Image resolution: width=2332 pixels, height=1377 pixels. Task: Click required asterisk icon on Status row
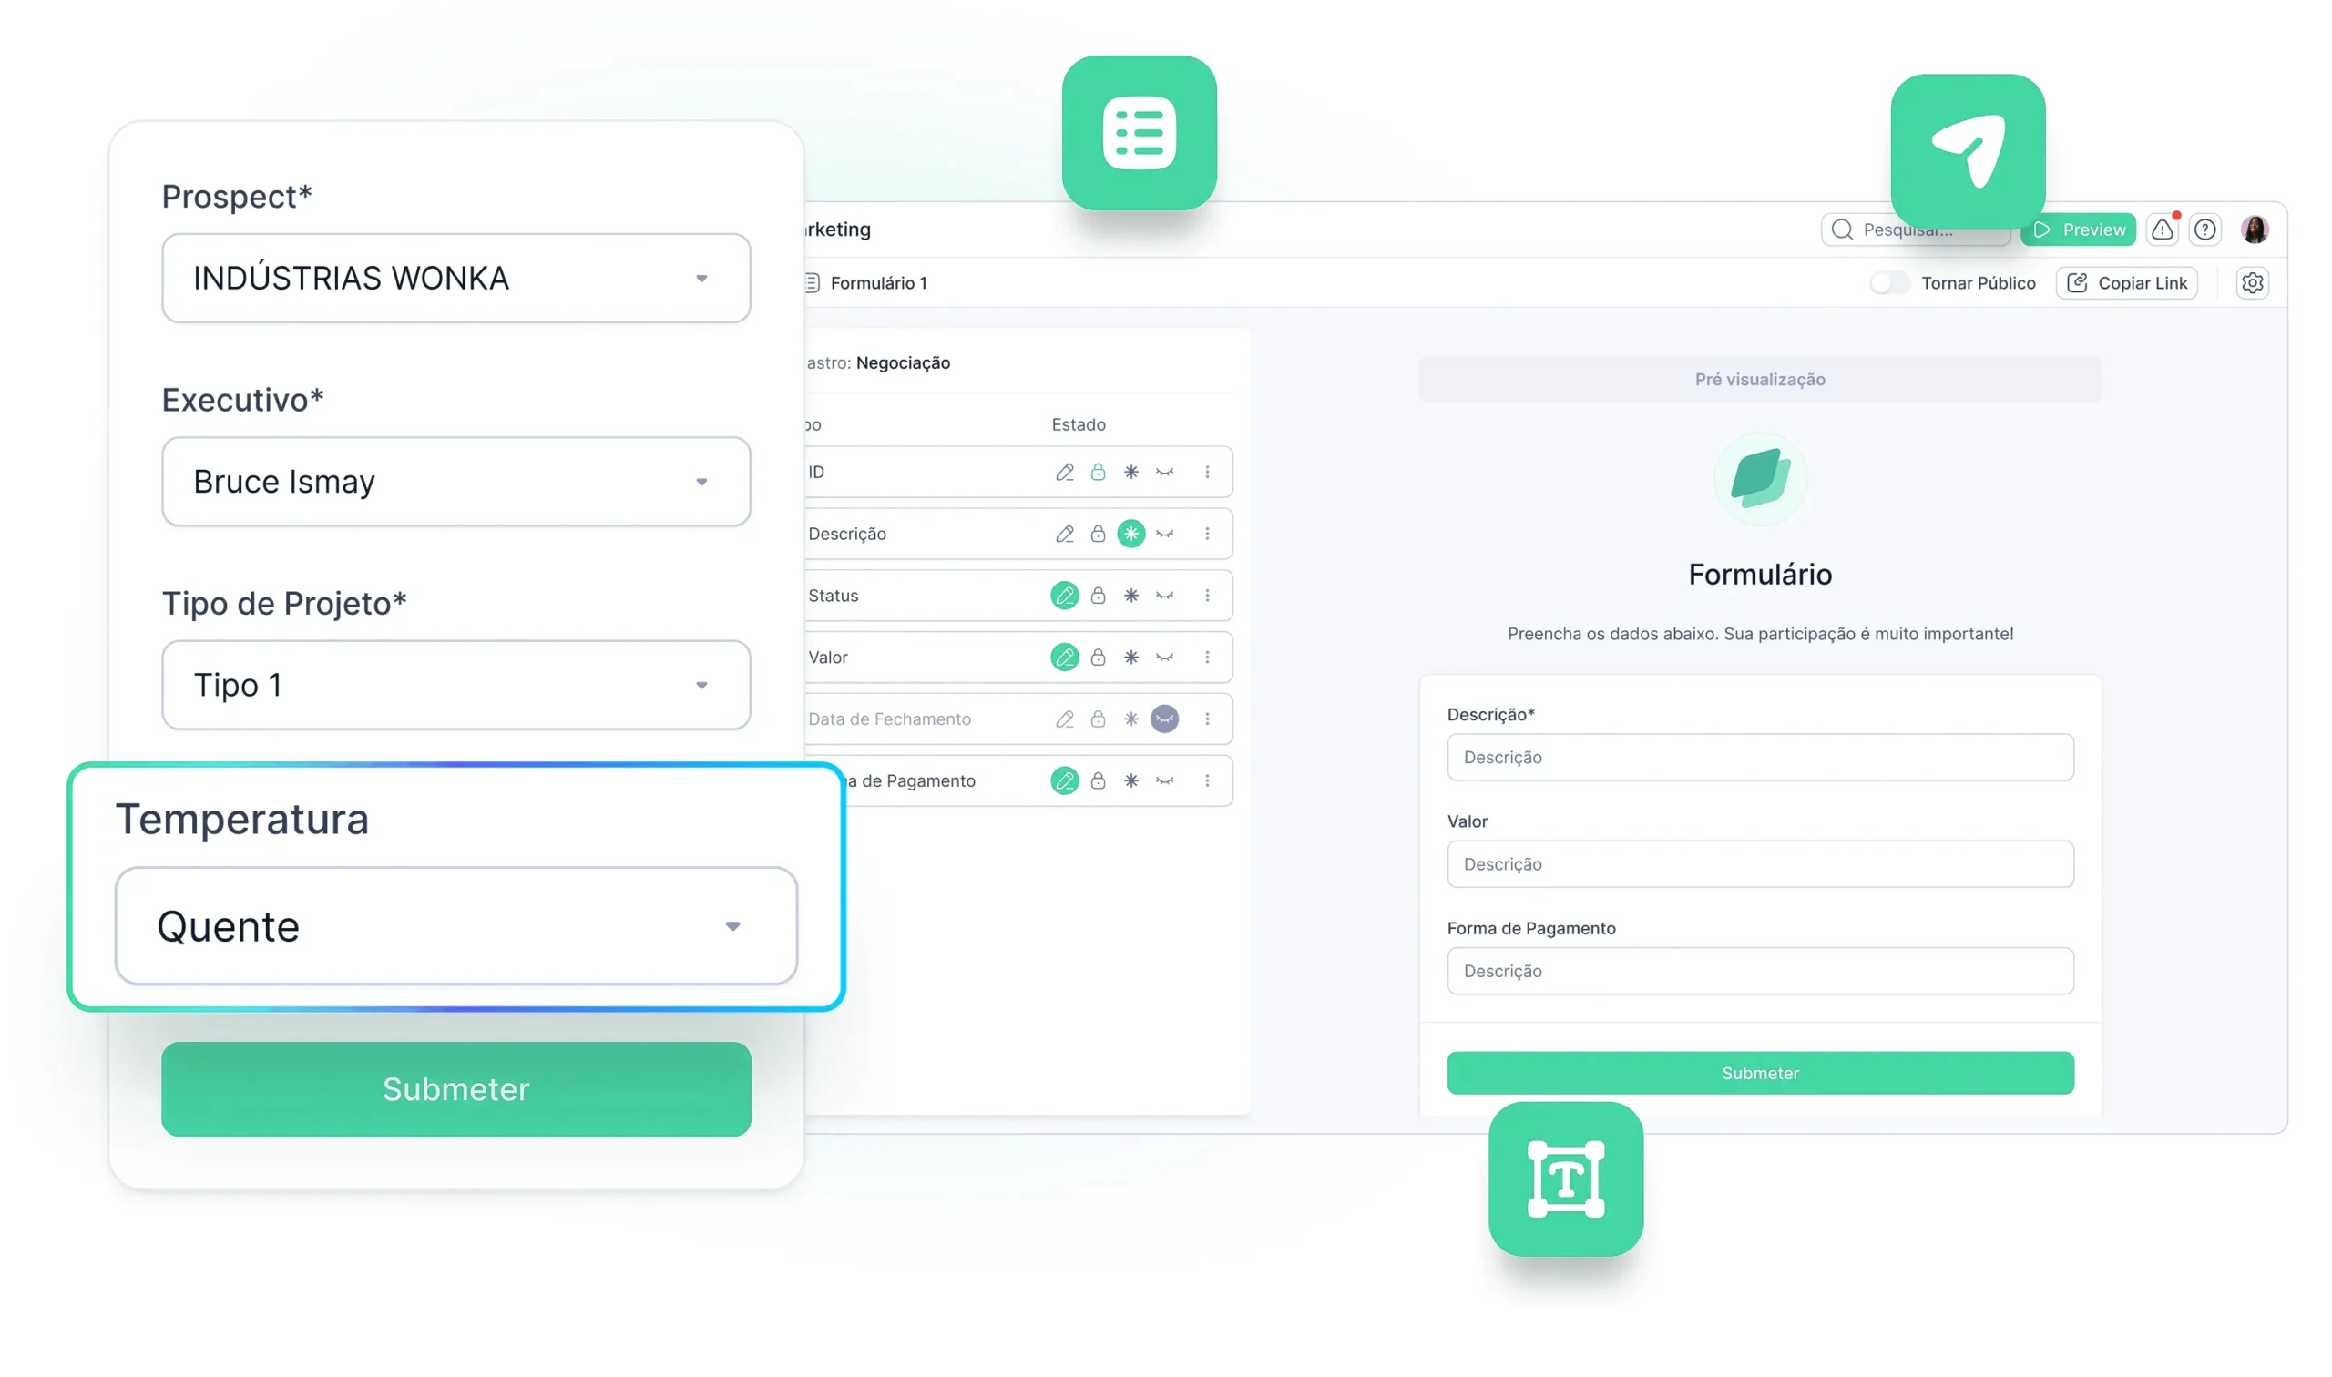point(1130,596)
